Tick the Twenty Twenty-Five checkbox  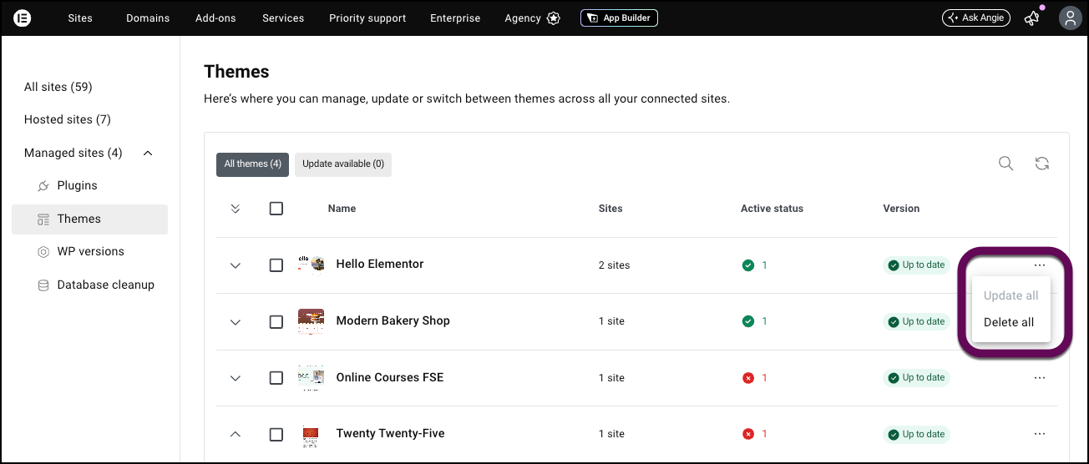276,435
